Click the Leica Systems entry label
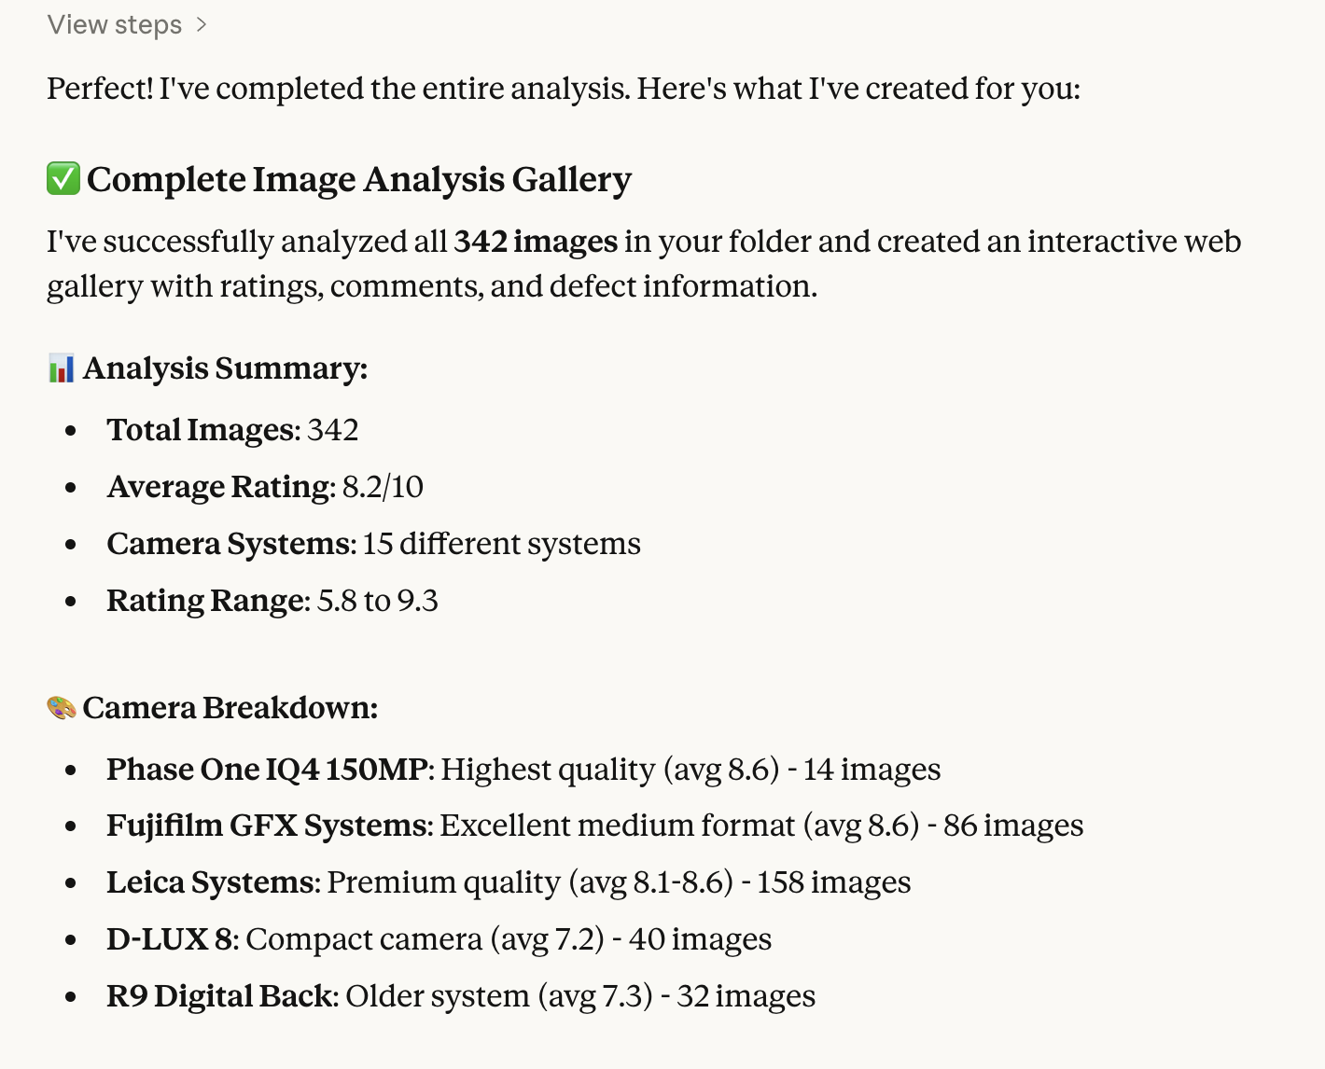The height and width of the screenshot is (1069, 1325). 213,882
